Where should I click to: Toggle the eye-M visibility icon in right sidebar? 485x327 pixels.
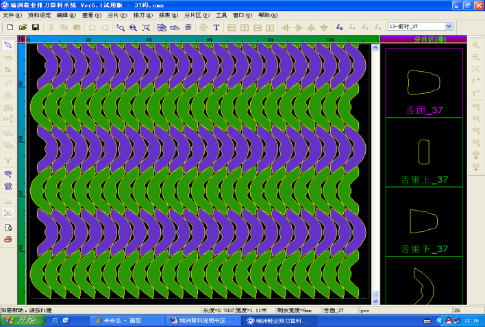475,143
